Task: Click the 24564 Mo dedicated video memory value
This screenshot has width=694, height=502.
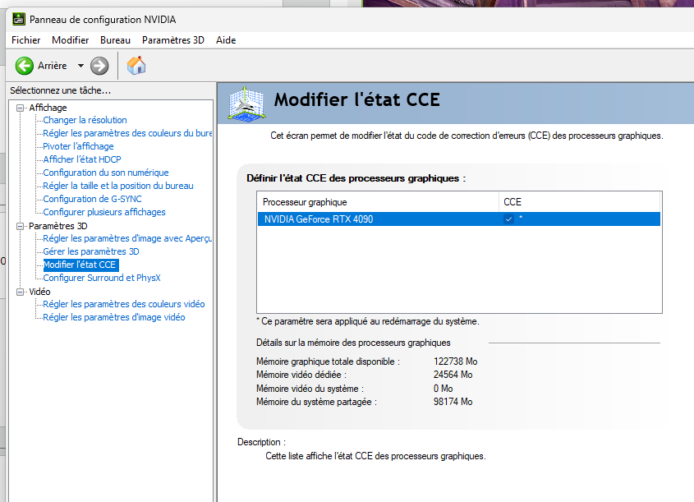Action: (453, 375)
